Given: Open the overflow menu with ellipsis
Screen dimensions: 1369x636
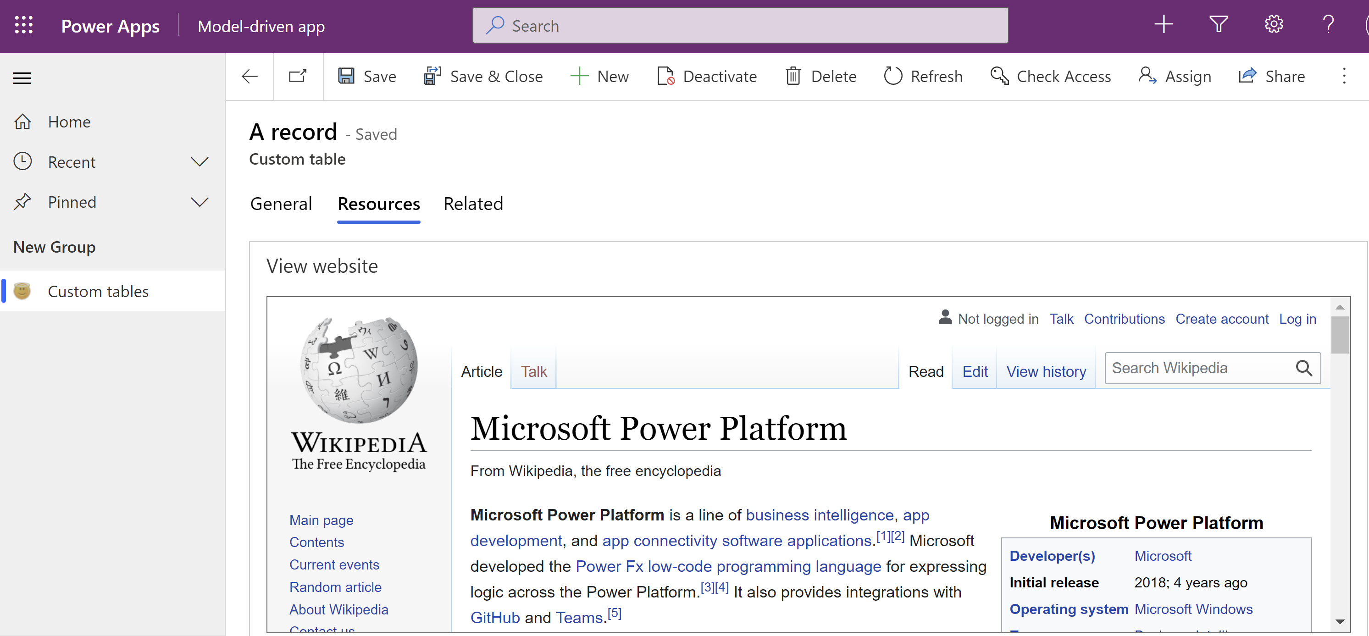Looking at the screenshot, I should [1345, 76].
